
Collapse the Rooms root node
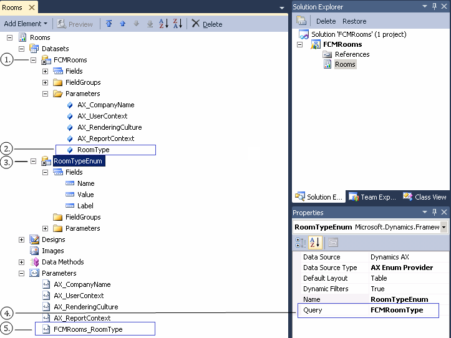point(9,37)
